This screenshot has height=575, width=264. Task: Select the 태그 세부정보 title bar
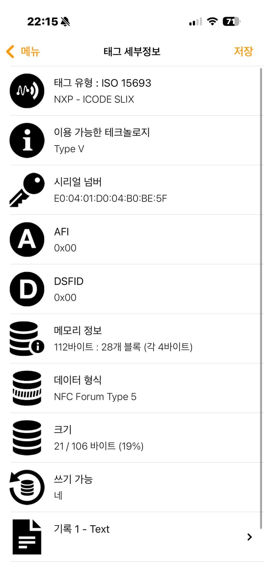tap(132, 52)
